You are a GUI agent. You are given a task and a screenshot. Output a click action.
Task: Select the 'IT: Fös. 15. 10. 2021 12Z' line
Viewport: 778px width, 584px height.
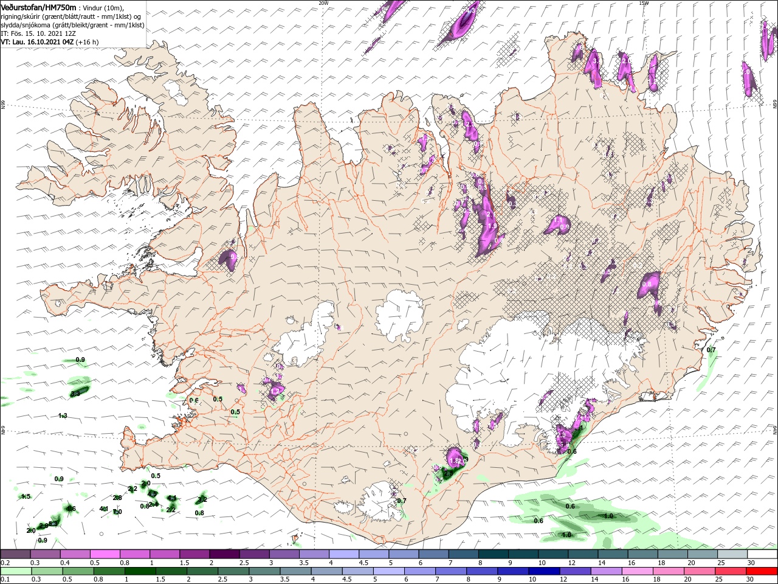pos(38,33)
